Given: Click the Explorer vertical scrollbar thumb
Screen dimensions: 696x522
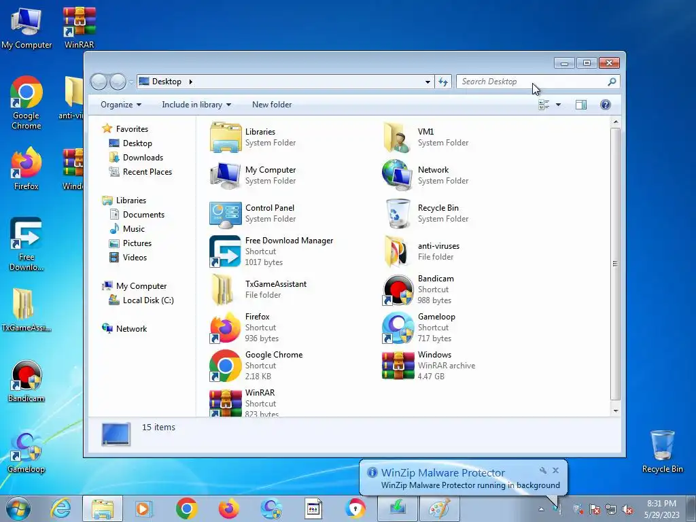Looking at the screenshot, I should tap(614, 264).
